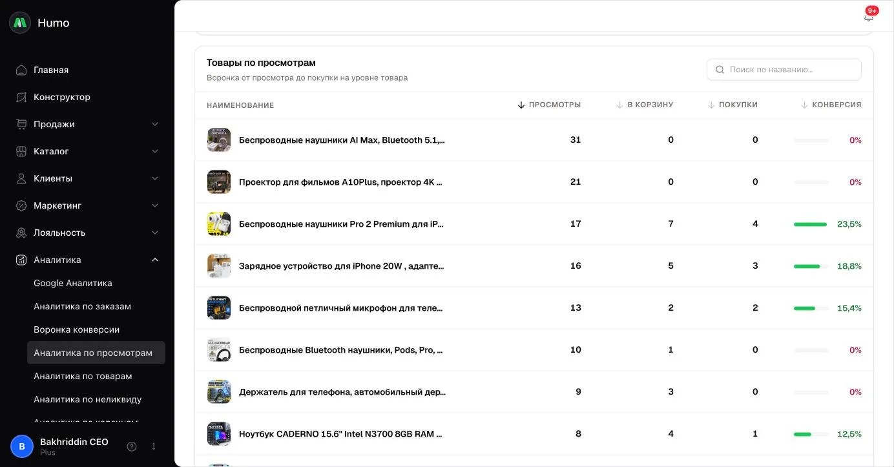Sort by Покупки column arrow

[x=711, y=105]
